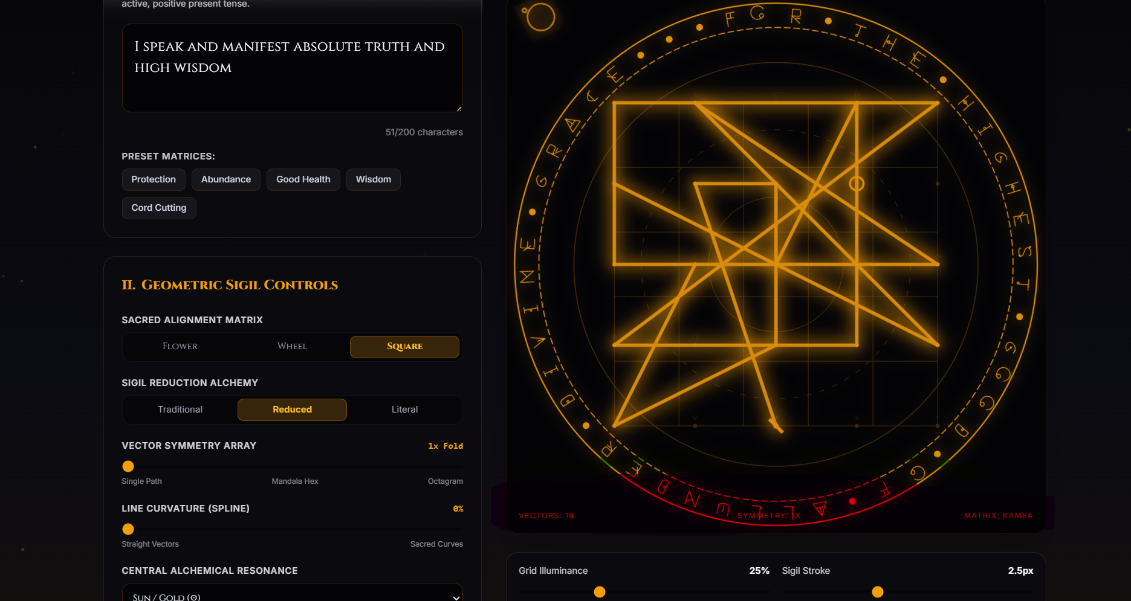Click the 'SIGIL REDUCTION ALCHEMY' label
This screenshot has width=1131, height=601.
point(190,383)
